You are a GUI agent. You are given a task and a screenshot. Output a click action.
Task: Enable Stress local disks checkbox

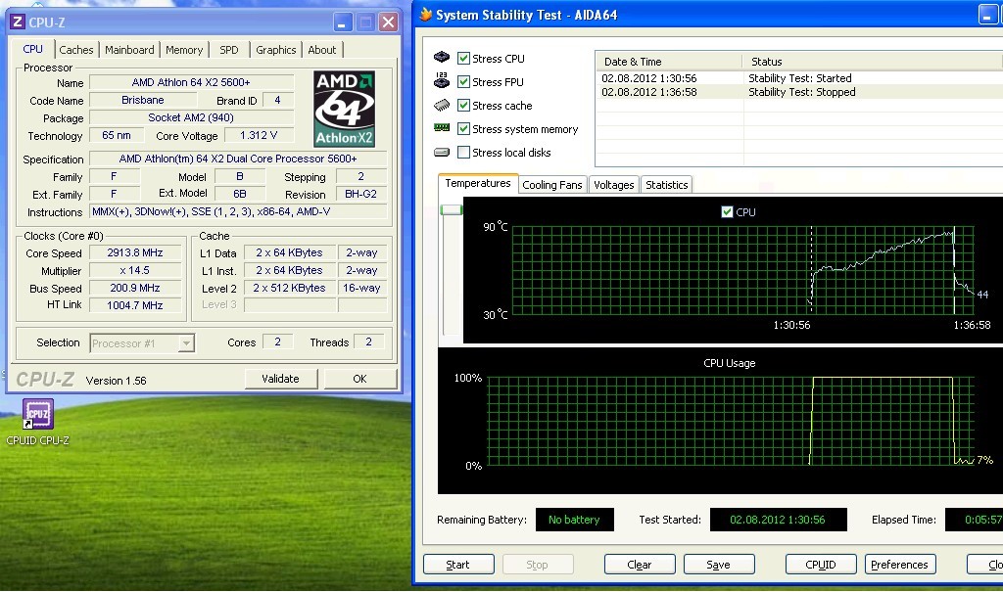coord(463,152)
